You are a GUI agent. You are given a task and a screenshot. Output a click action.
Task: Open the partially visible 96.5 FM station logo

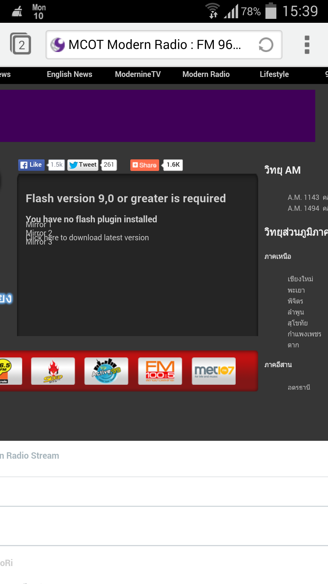(x=11, y=371)
